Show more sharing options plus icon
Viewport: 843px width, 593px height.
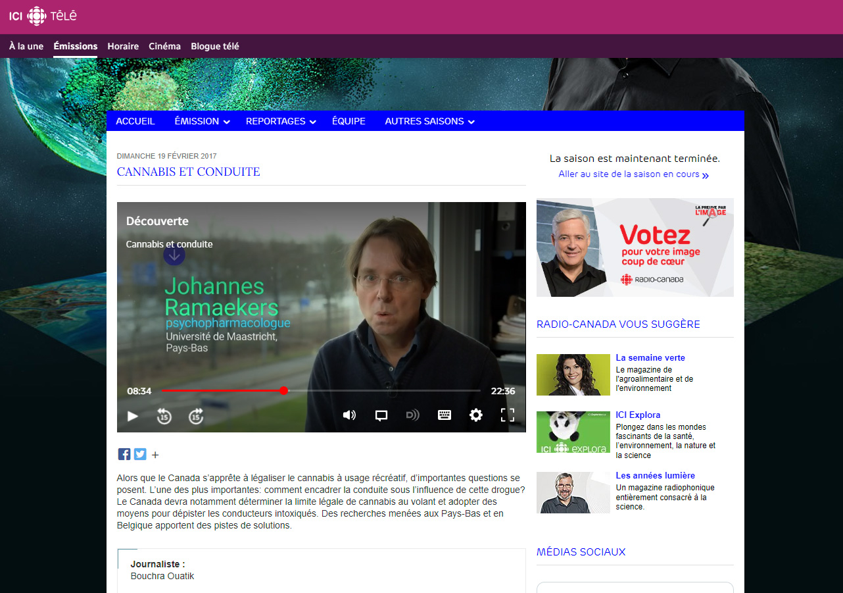(x=155, y=455)
